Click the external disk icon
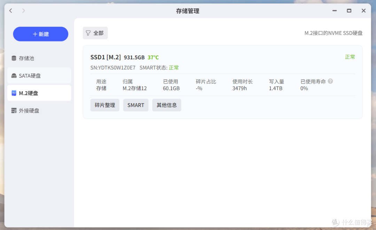 click(x=14, y=110)
